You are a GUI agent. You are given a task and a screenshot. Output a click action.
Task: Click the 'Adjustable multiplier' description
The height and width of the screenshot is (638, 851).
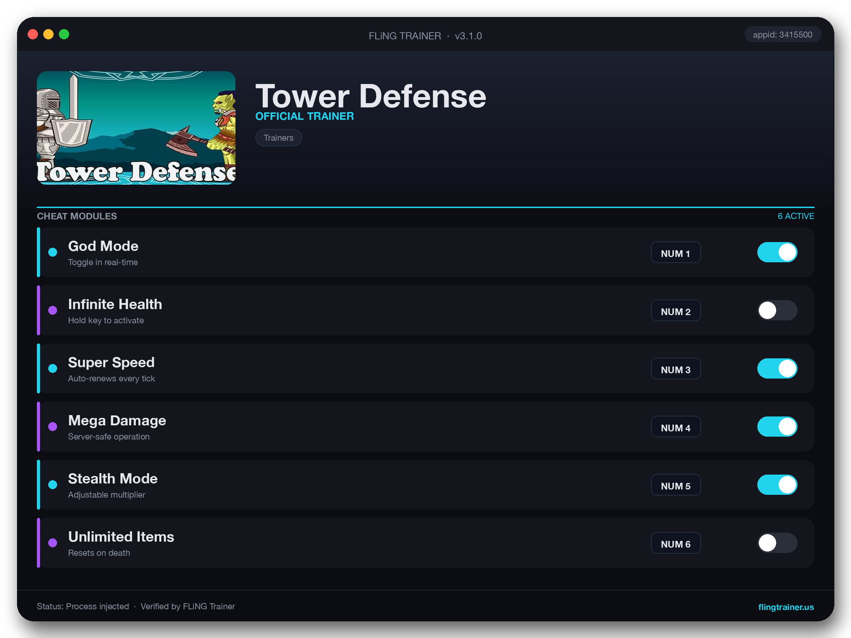107,494
